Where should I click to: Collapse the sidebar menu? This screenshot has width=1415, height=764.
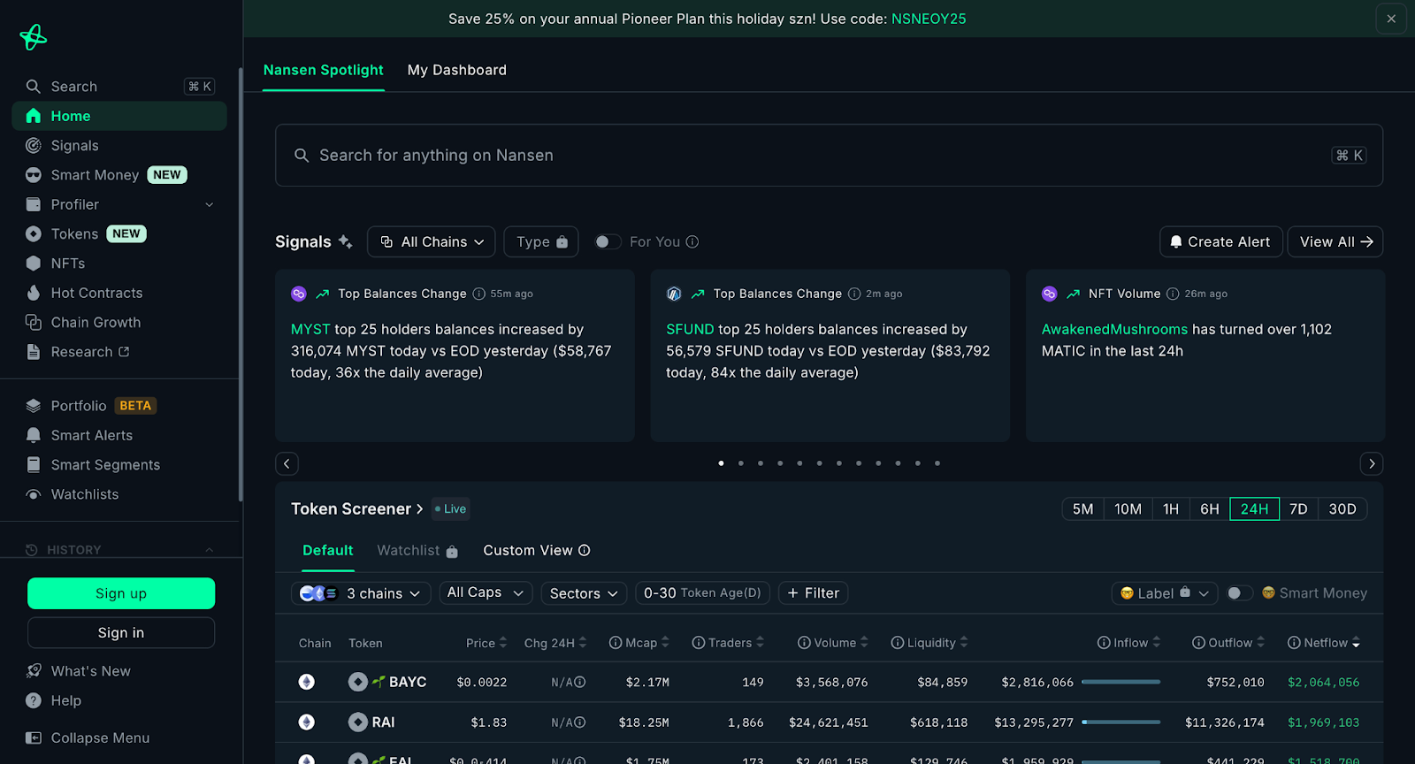click(100, 737)
